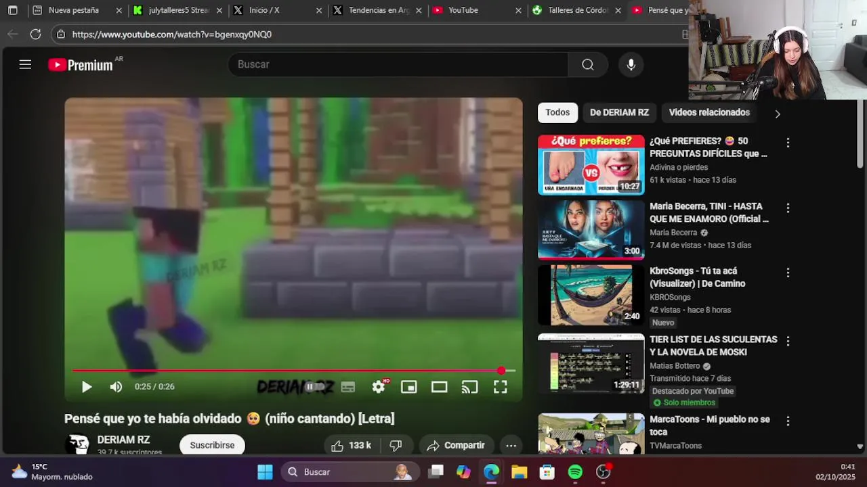Open options for Maria Becerra video
Viewport: 867px width, 487px height.
788,208
